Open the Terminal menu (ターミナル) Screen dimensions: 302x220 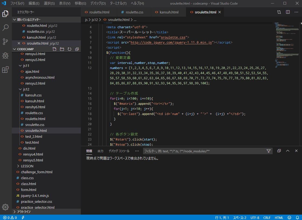pos(118,3)
